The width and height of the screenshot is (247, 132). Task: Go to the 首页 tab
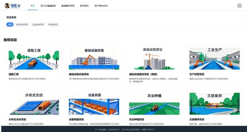click(x=33, y=6)
